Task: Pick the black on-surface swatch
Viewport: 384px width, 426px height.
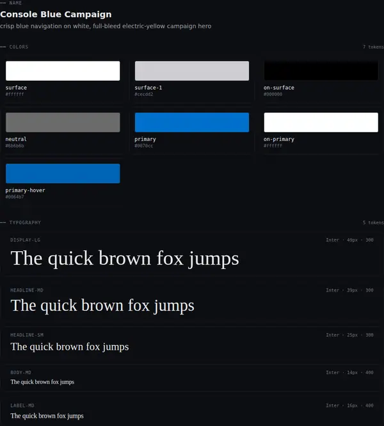Action: [321, 70]
